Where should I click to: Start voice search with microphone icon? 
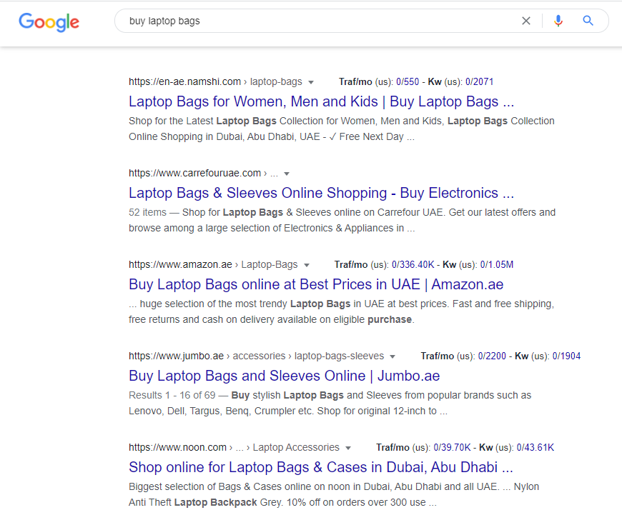(558, 21)
